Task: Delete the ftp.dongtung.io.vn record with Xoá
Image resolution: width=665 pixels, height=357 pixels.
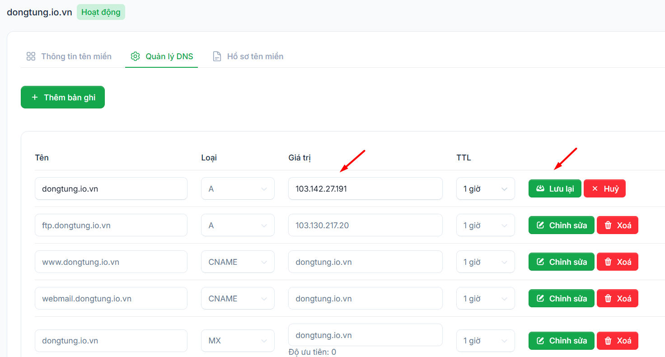Action: (x=618, y=225)
